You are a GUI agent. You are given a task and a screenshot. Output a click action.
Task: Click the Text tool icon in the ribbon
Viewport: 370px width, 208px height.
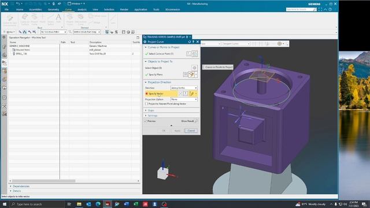[x=58, y=18]
